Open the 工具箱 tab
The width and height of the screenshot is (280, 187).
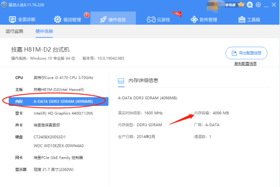249,19
